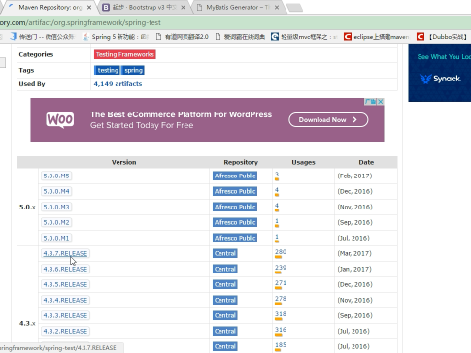Click the Repository column header
The height and width of the screenshot is (353, 471).
(241, 162)
